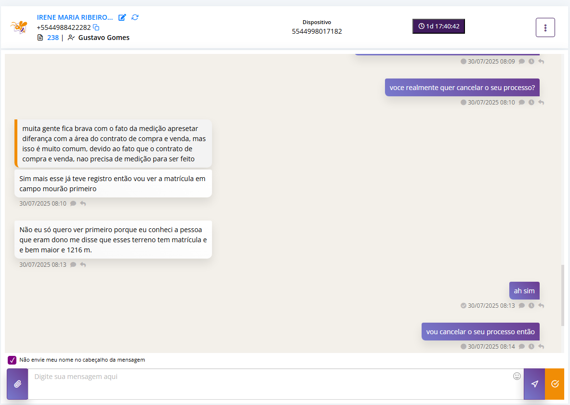Click timestamp 30/07/2025 08:14
The width and height of the screenshot is (570, 405).
[x=491, y=347]
